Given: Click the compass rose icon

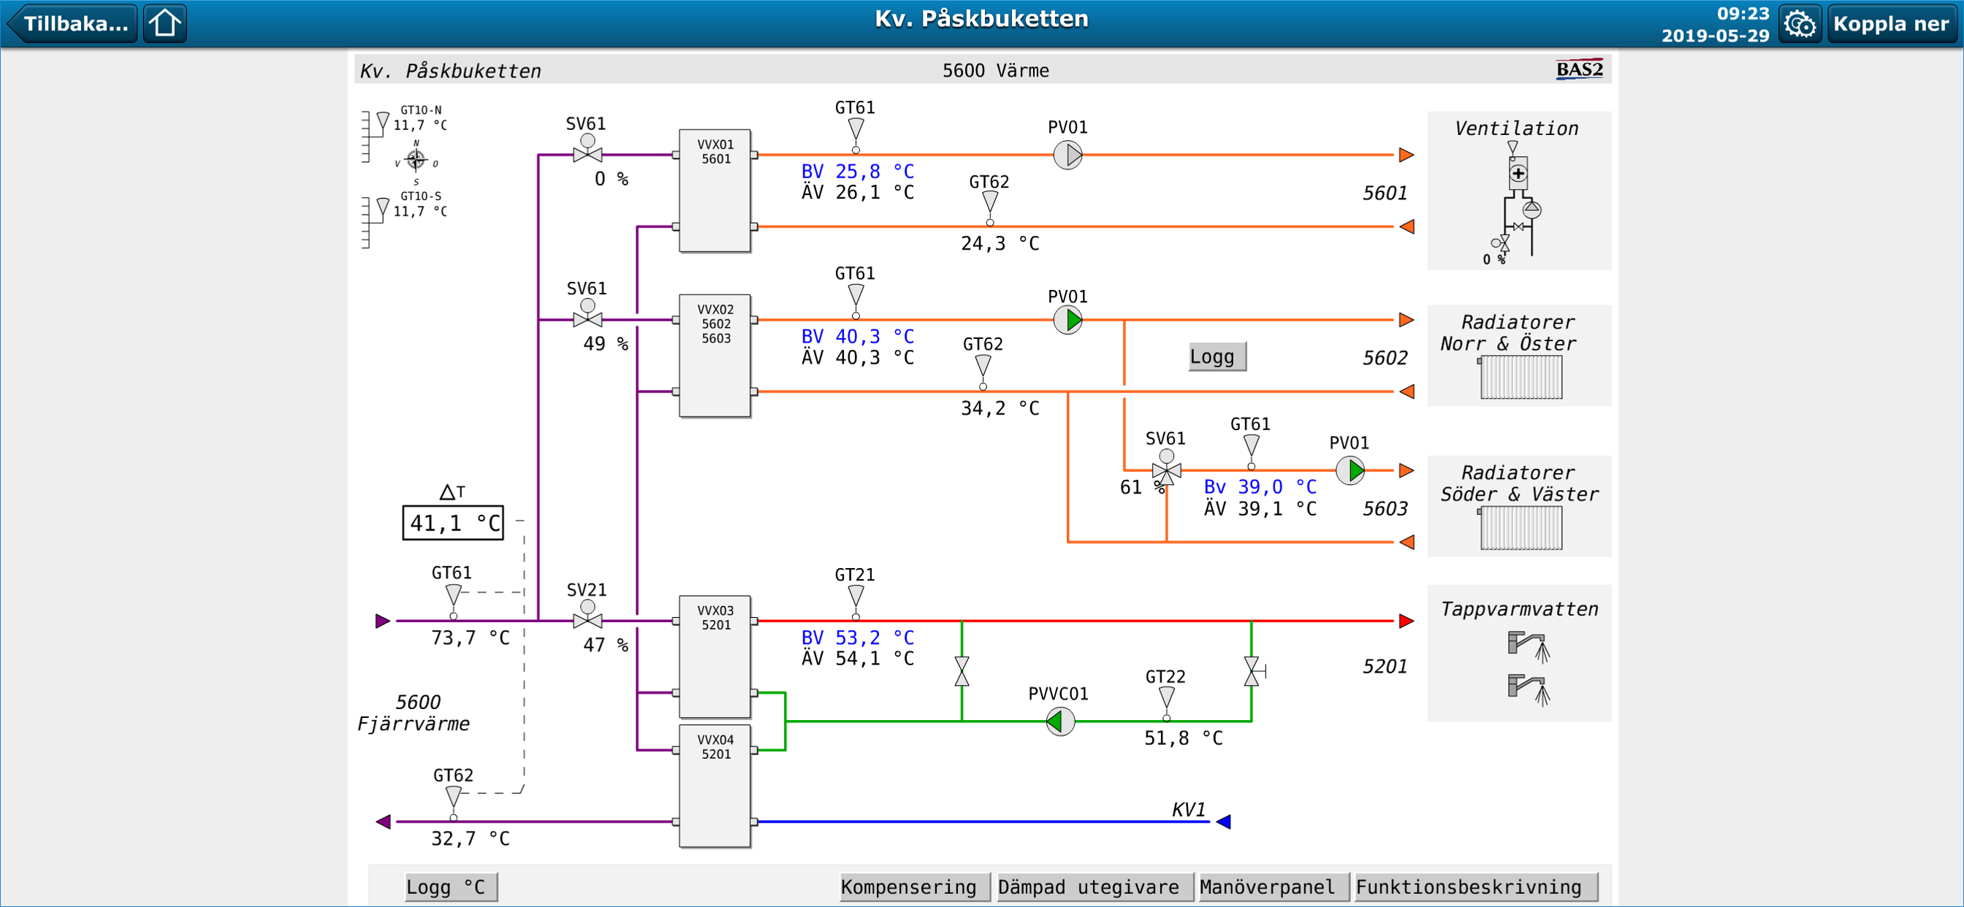Looking at the screenshot, I should [x=416, y=160].
